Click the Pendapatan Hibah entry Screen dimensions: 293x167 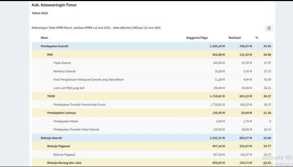pyautogui.click(x=152, y=121)
